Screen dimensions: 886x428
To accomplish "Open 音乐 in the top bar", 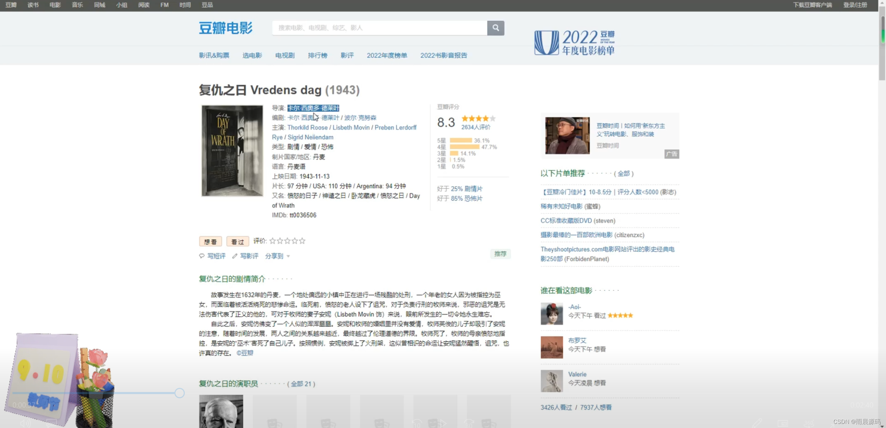I will 77,5.
